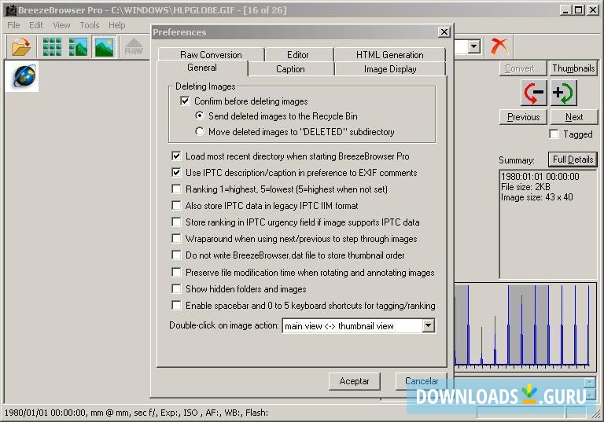Click the Aceptar button
Screen dimensions: 604x422
tap(355, 381)
